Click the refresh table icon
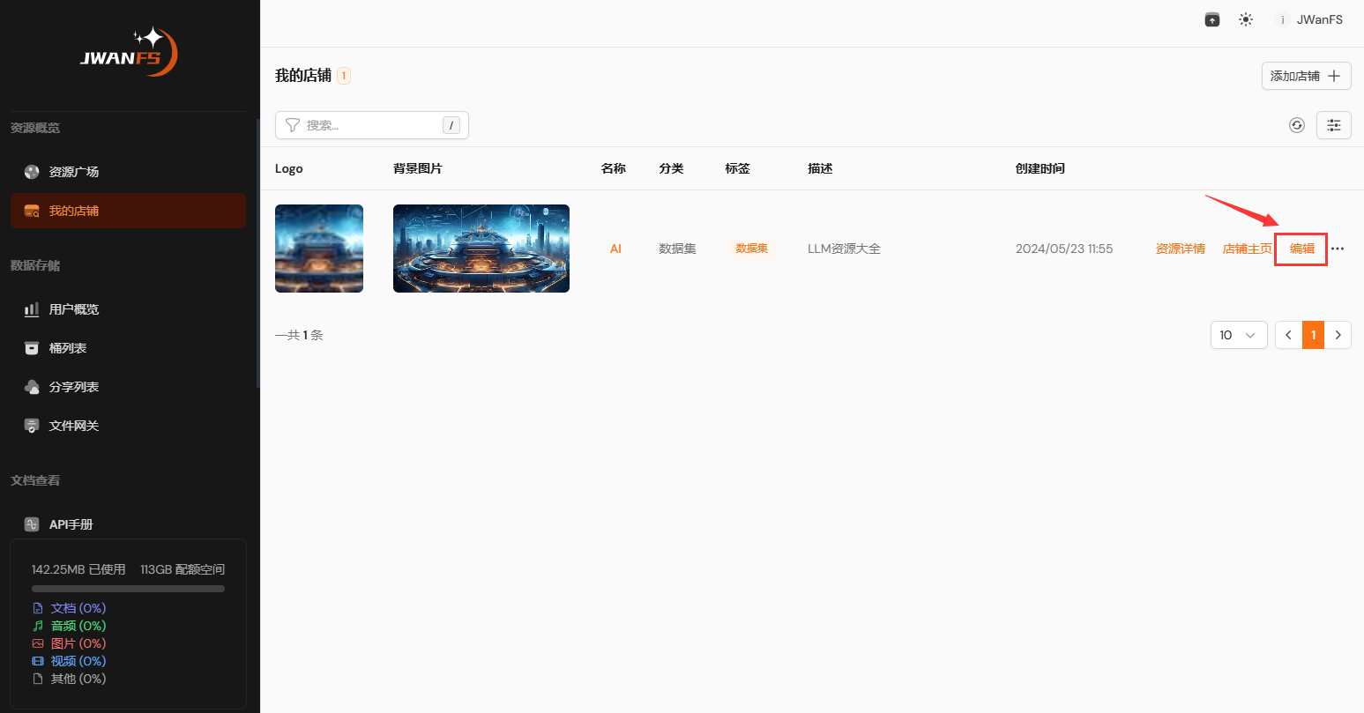Image resolution: width=1364 pixels, height=713 pixels. point(1296,125)
